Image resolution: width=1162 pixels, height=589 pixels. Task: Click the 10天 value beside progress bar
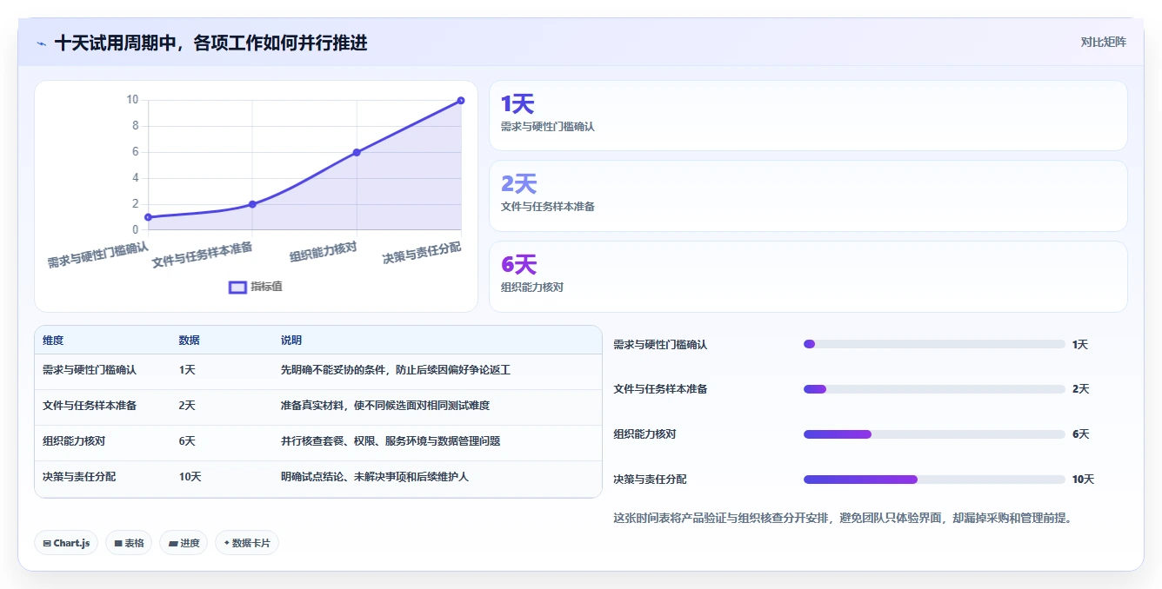[x=1083, y=480]
